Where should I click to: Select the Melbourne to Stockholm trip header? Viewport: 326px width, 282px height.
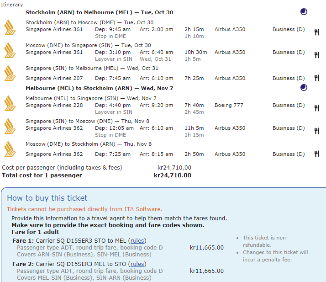click(x=99, y=88)
